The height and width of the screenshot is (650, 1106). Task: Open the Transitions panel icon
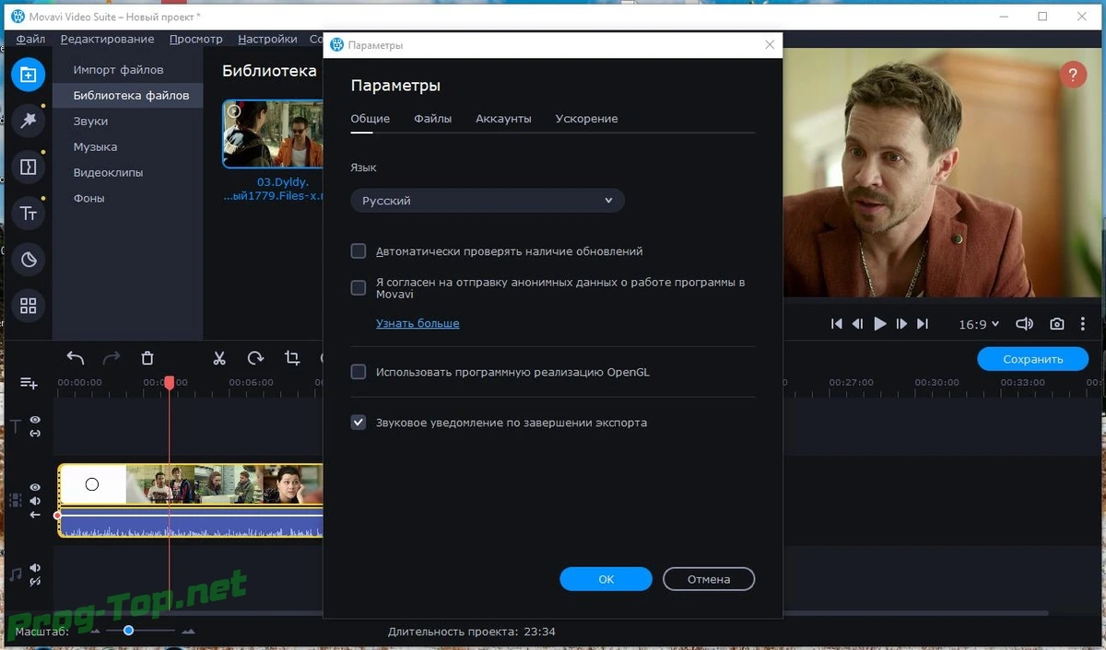28,167
